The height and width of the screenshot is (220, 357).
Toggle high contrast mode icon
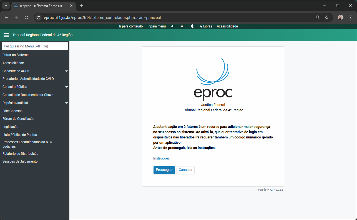coord(192,26)
